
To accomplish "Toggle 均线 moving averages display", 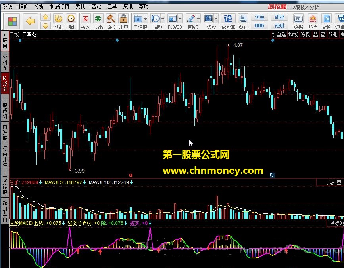I will click(x=293, y=34).
